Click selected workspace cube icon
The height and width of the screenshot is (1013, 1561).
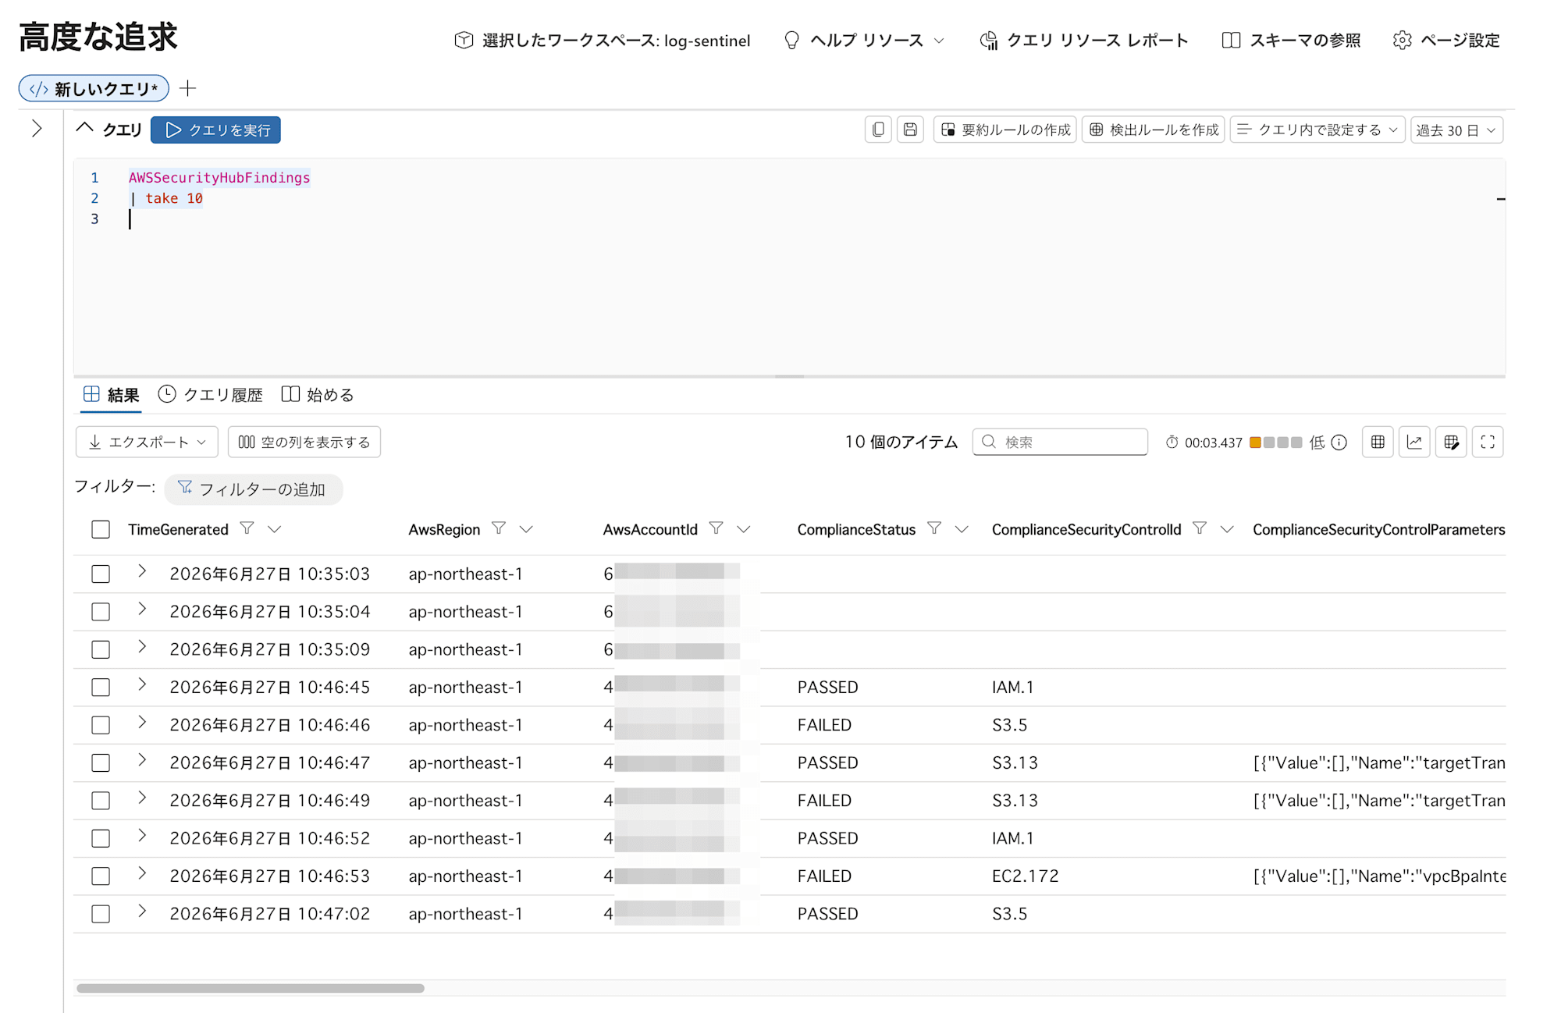pos(464,40)
